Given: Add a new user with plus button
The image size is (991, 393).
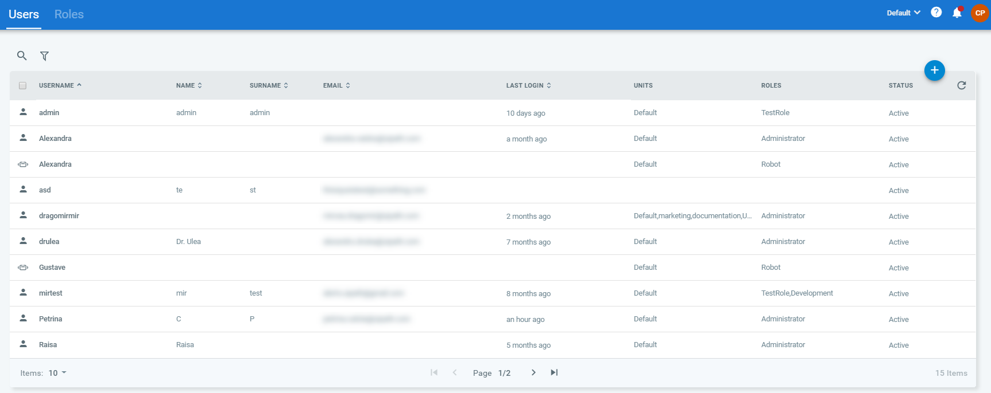Looking at the screenshot, I should pyautogui.click(x=934, y=70).
